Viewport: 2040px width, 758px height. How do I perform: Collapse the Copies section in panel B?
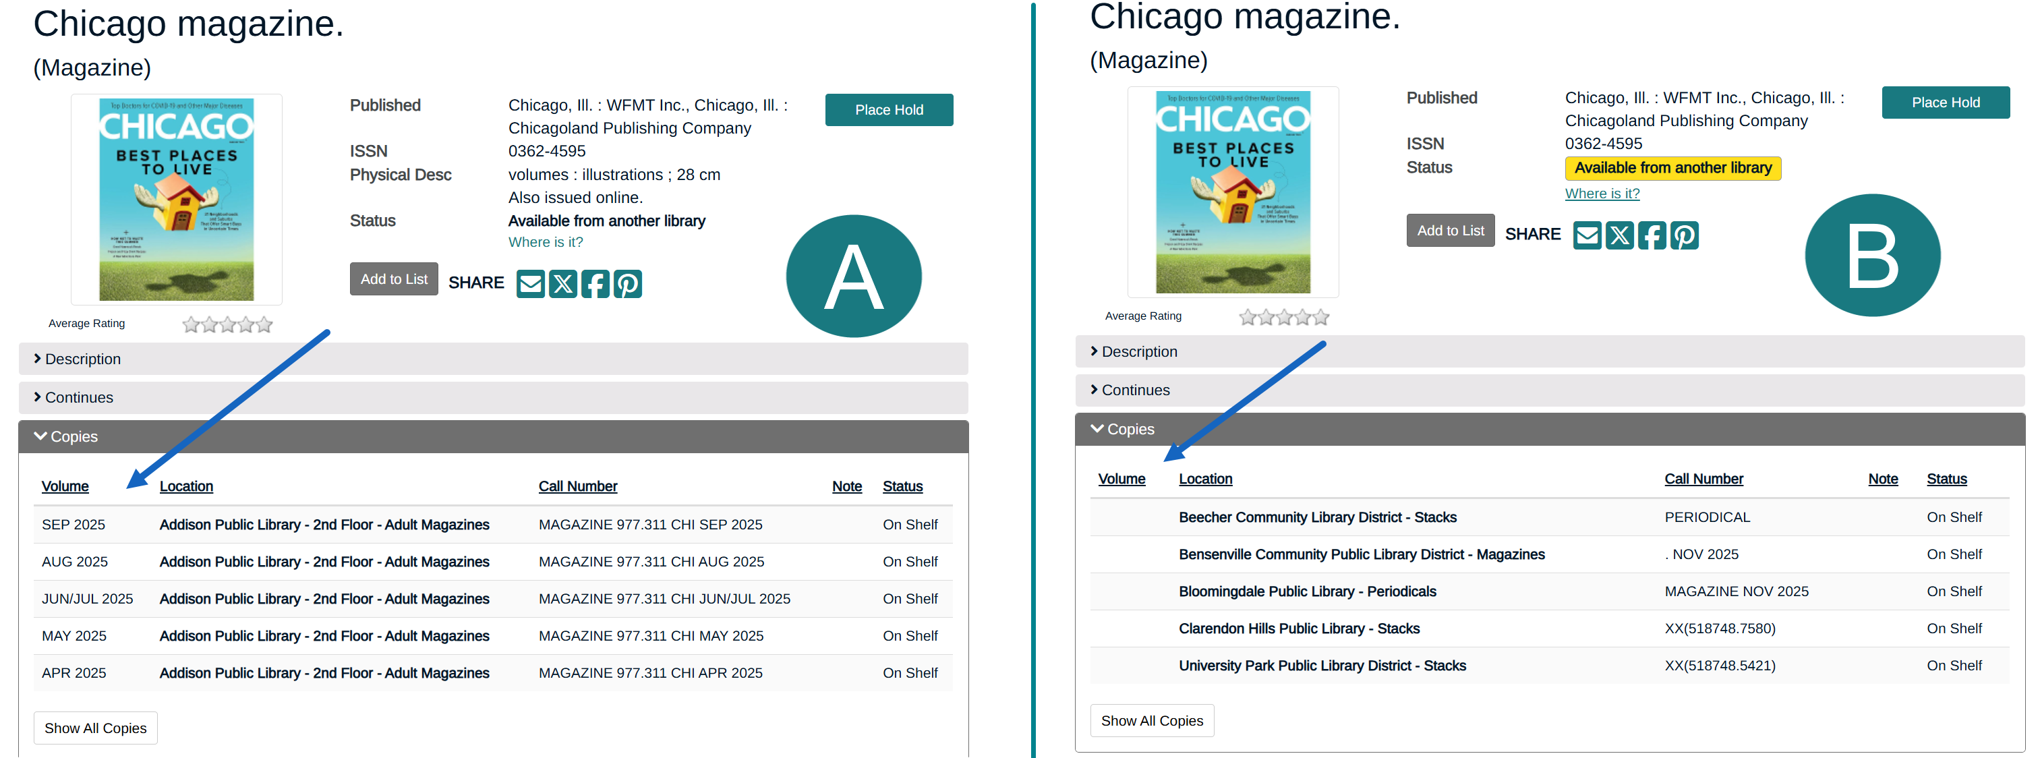[1130, 430]
